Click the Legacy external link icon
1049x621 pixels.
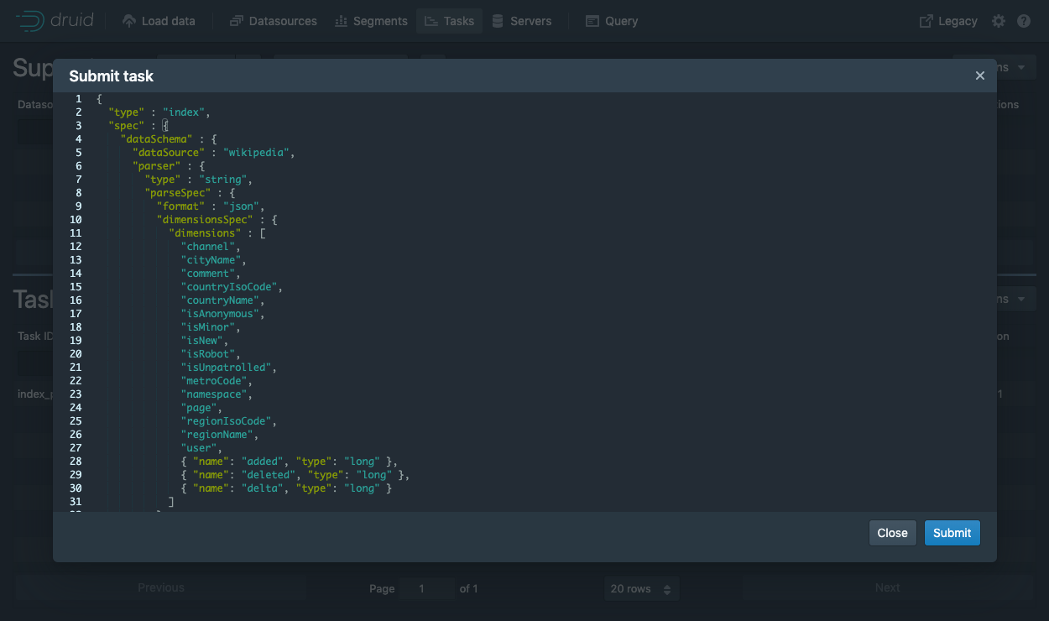926,21
